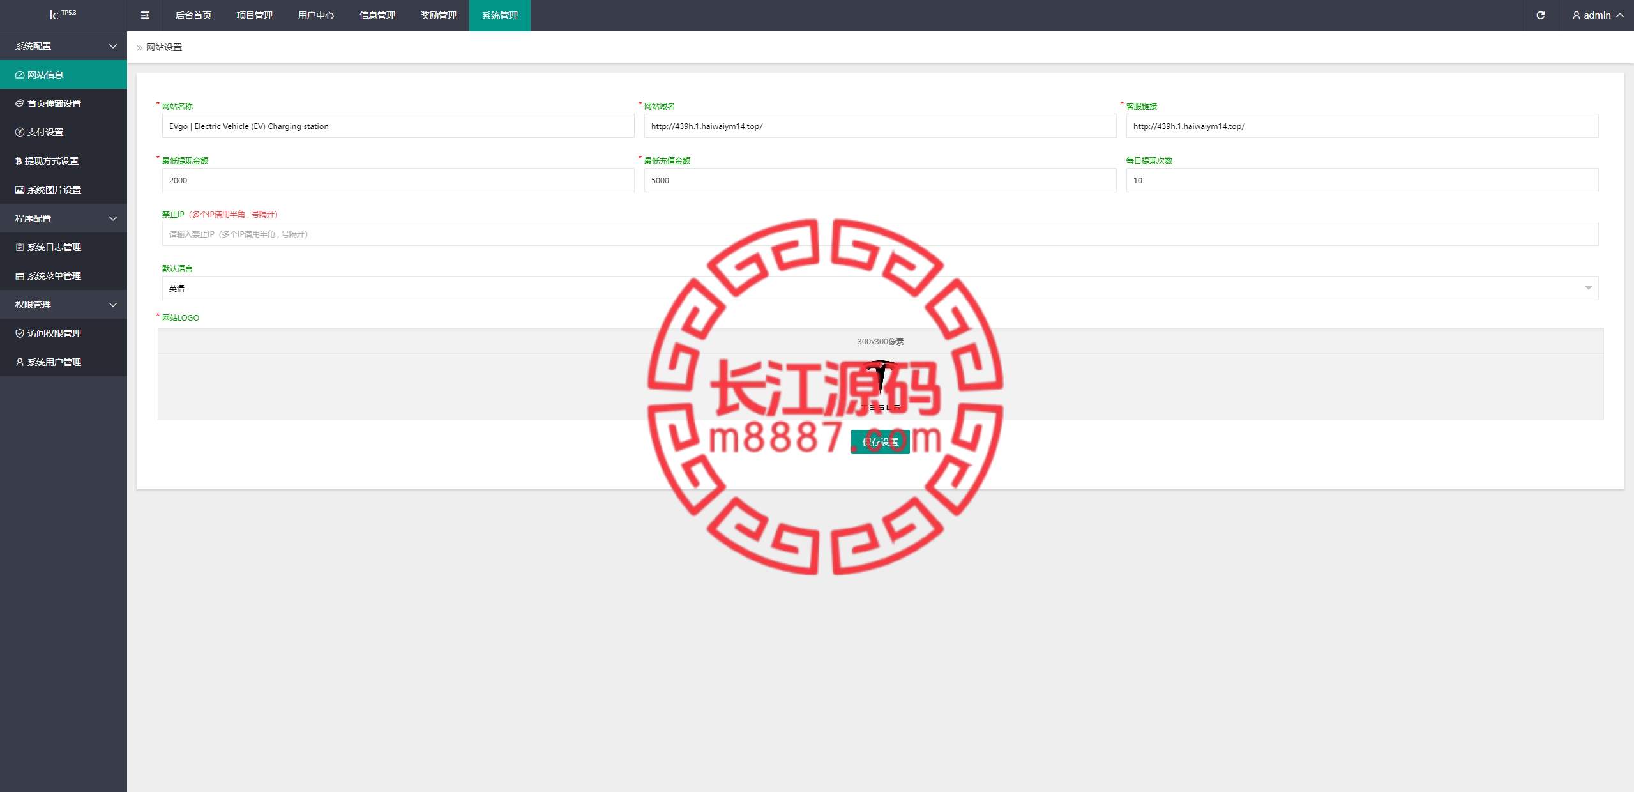Open 系统菜单管理 in the sidebar
The width and height of the screenshot is (1634, 792).
(63, 276)
